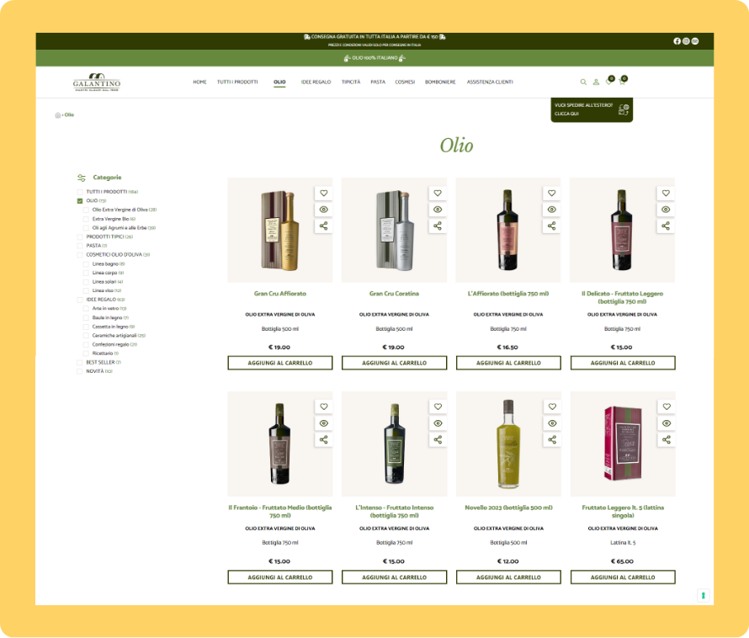Open IDEE REGALO in top menu
This screenshot has width=749, height=638.
(316, 82)
